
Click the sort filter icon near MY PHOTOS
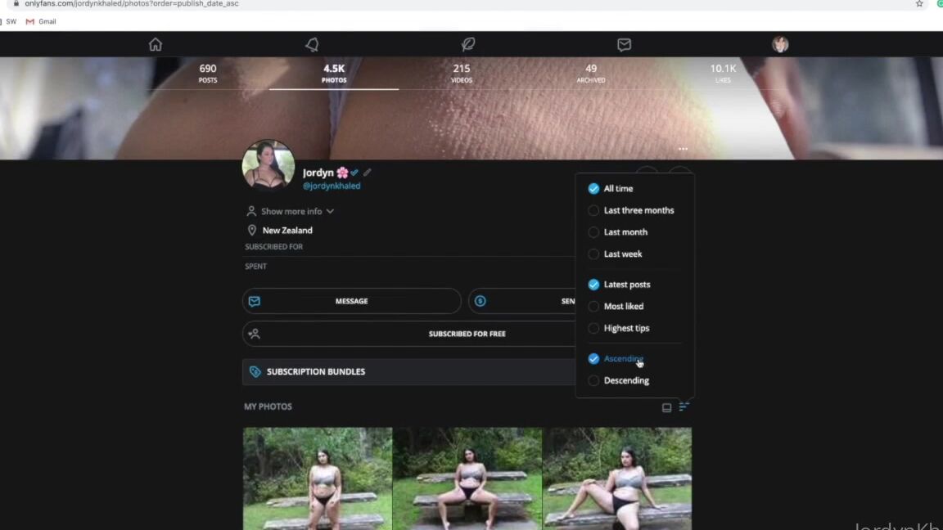(684, 406)
